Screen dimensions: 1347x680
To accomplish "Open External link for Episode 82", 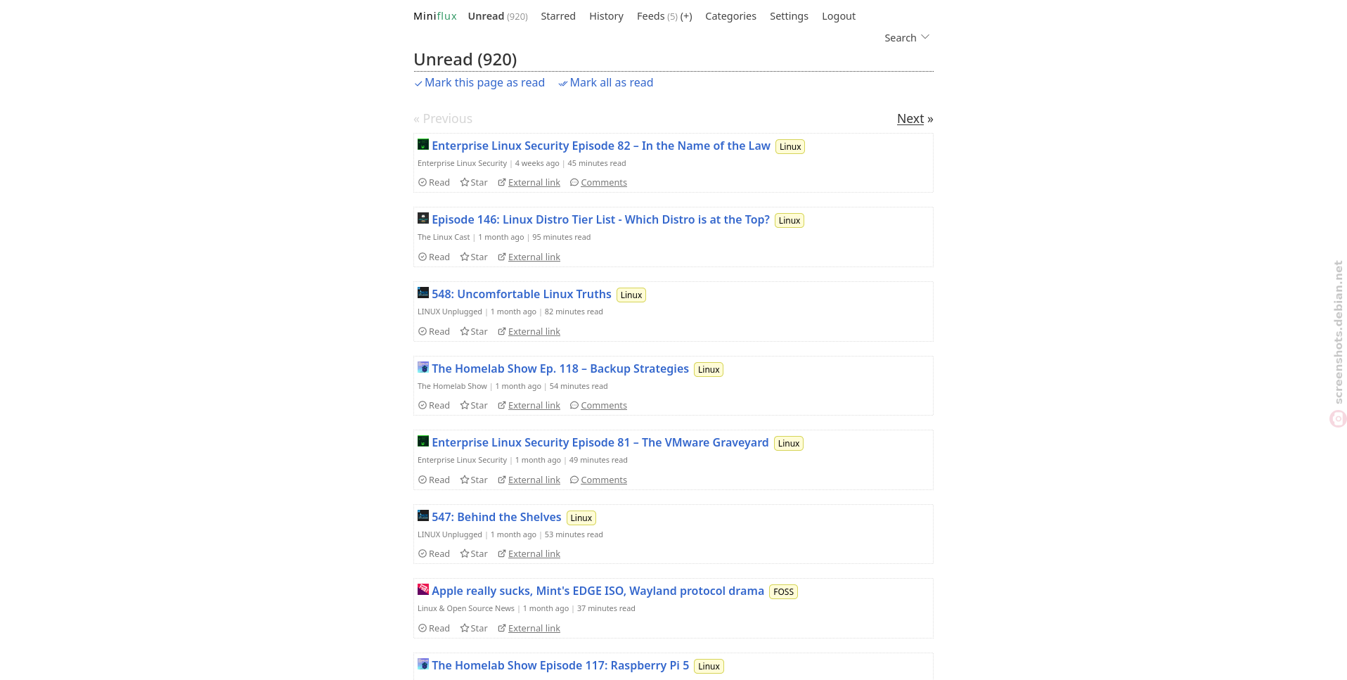I will tap(529, 183).
